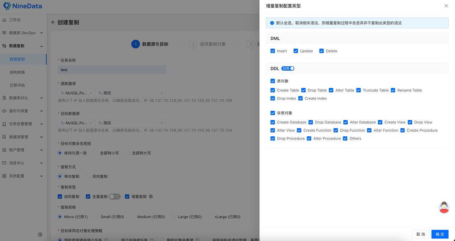Close the 增量复制配置类型 drawer
Screen dimensions: 455x241
446,6
